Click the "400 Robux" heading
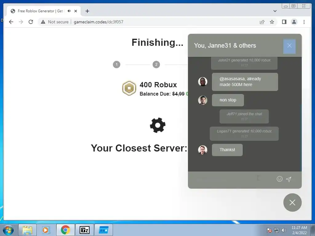Image resolution: width=315 pixels, height=236 pixels. (158, 85)
